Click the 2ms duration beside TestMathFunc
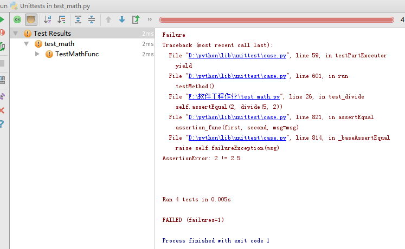The image size is (405, 249). (x=148, y=54)
